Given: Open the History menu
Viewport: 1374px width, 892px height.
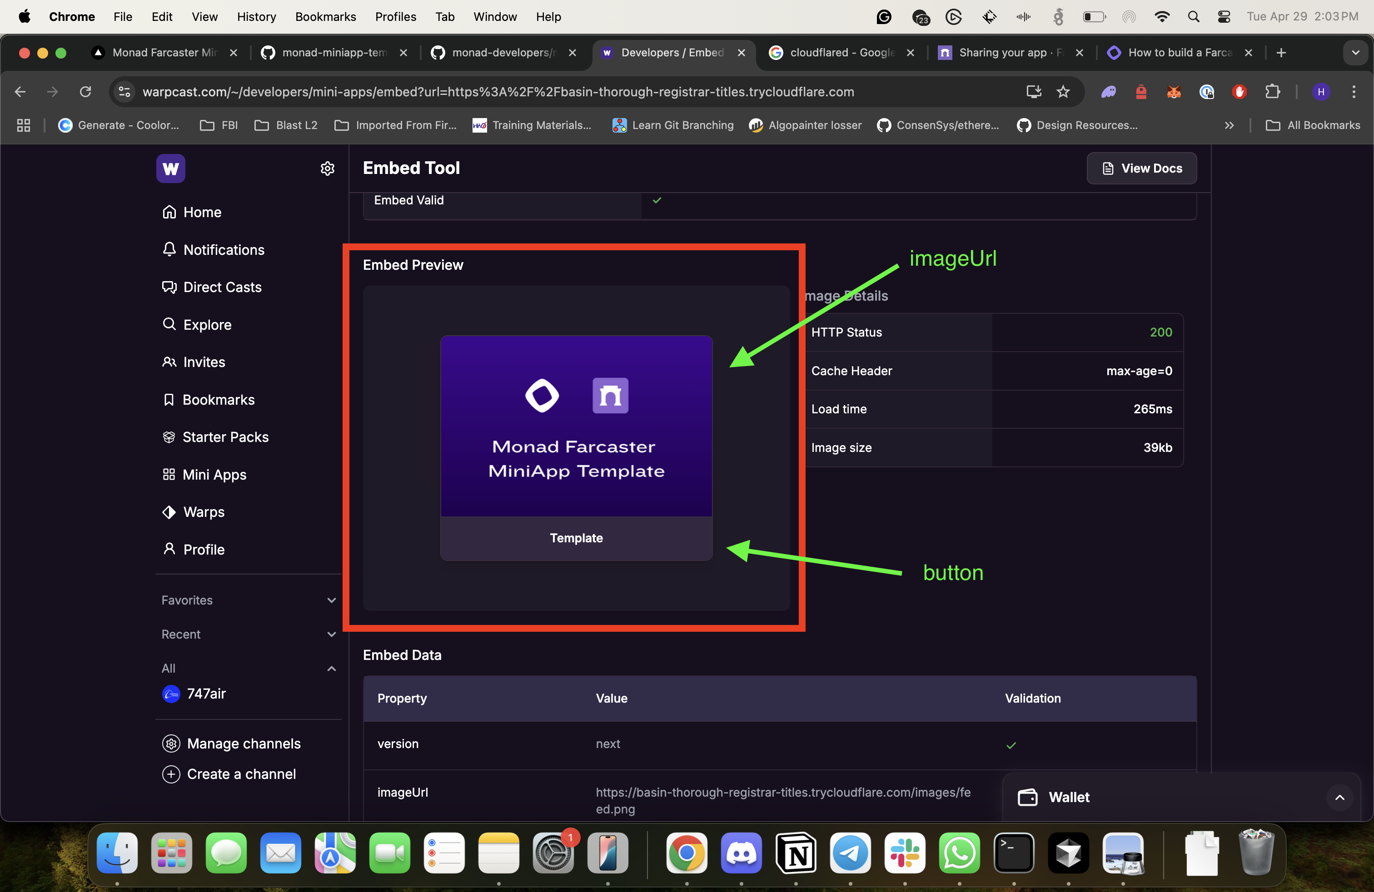Looking at the screenshot, I should pyautogui.click(x=256, y=17).
